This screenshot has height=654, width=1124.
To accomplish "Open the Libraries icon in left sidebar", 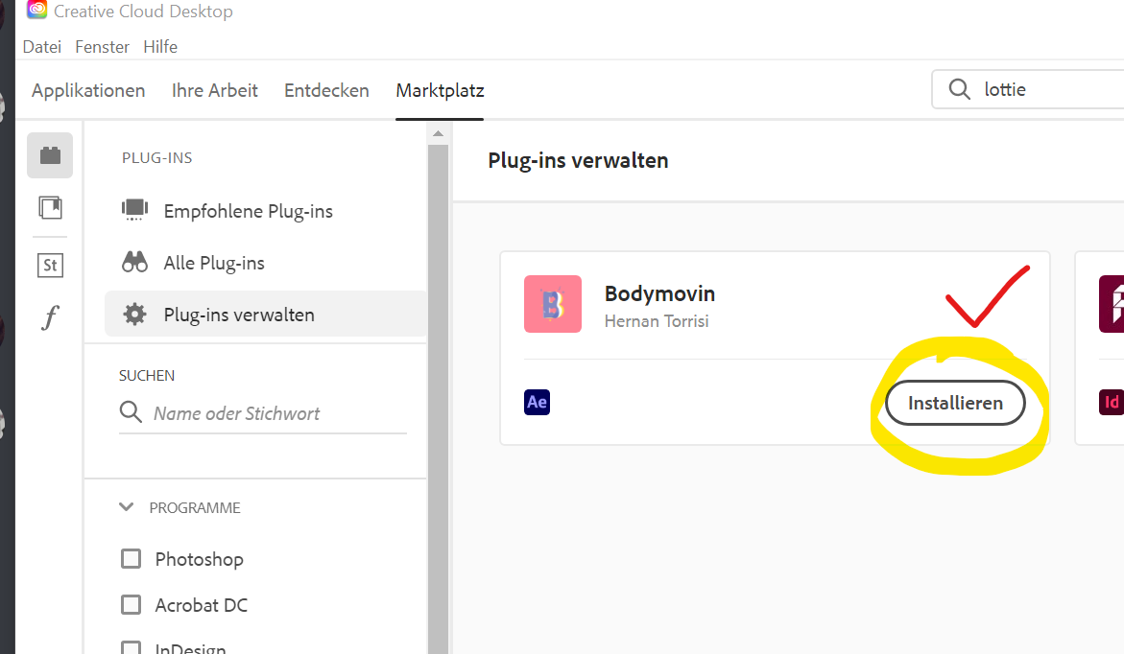I will [49, 207].
